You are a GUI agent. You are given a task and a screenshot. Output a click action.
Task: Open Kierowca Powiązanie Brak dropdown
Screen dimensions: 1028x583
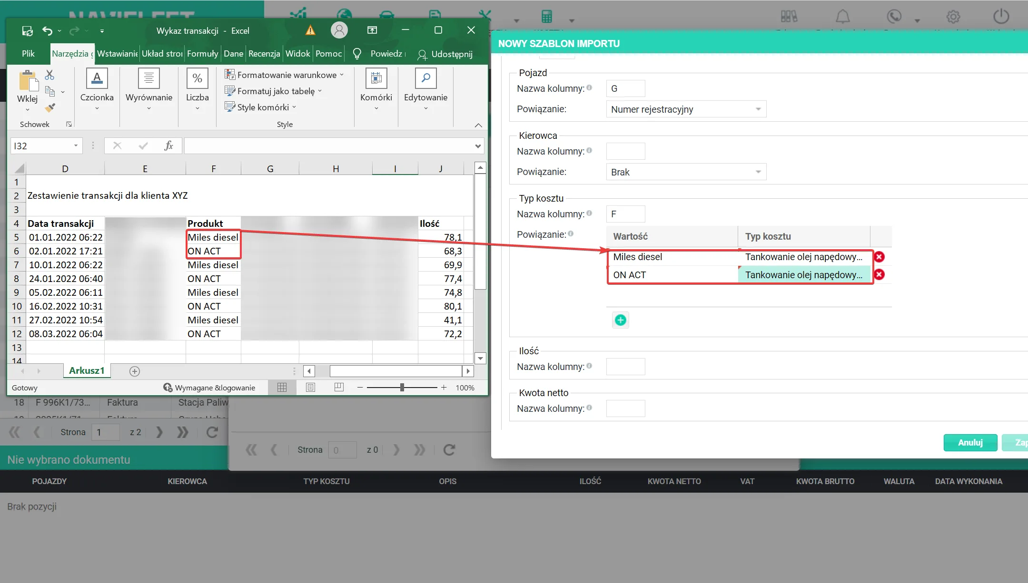[686, 172]
